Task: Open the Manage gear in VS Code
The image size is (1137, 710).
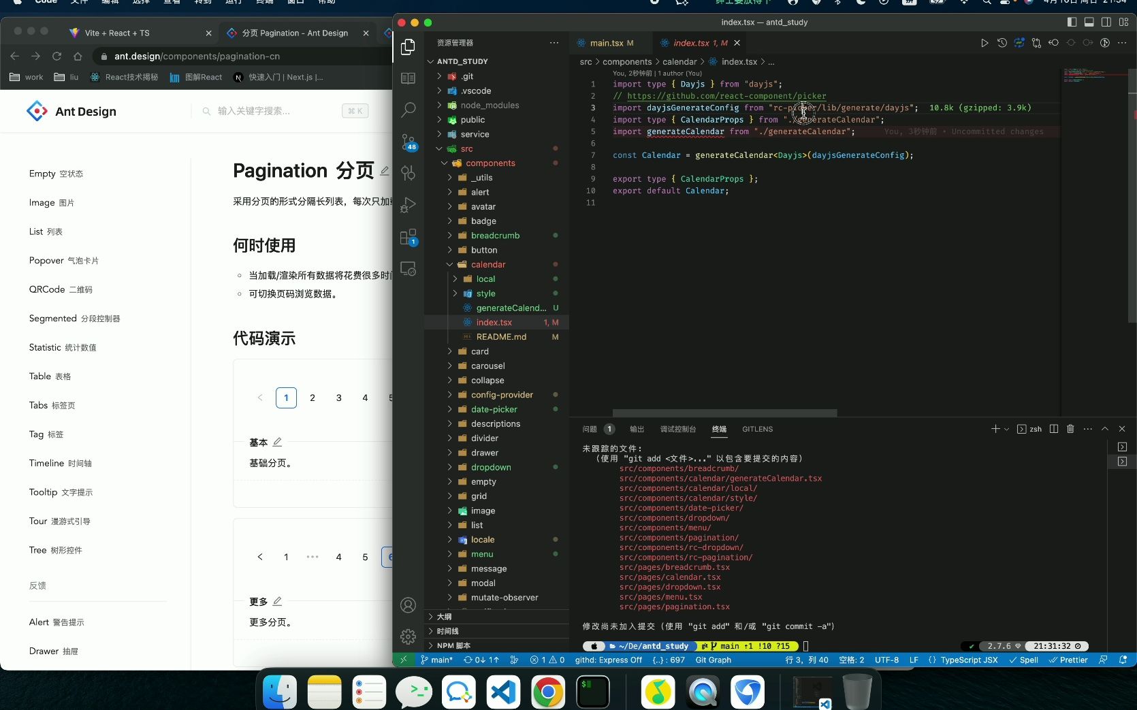Action: point(408,636)
